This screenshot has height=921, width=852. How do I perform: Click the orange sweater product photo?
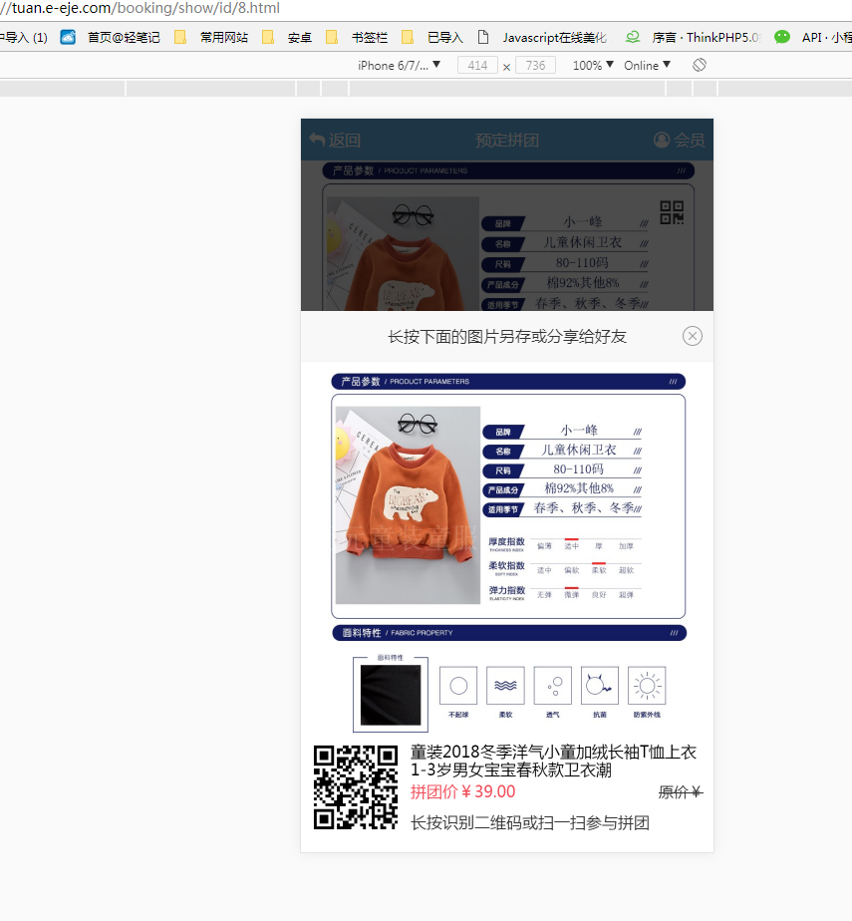408,504
